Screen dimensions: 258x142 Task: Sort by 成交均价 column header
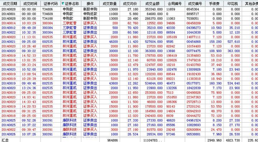(130, 4)
